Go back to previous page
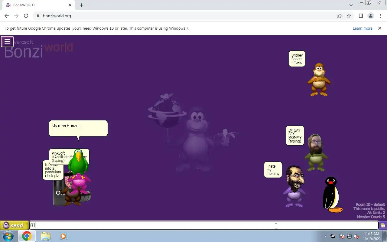 click(x=7, y=16)
